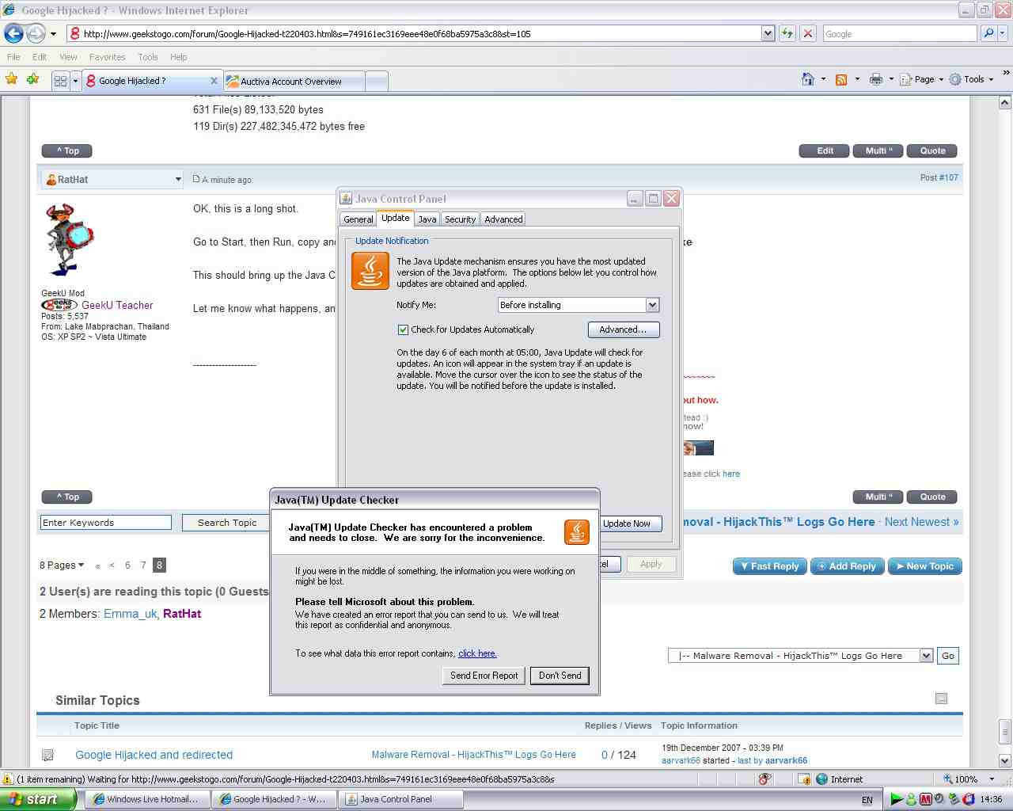Open the Help menu

click(178, 57)
